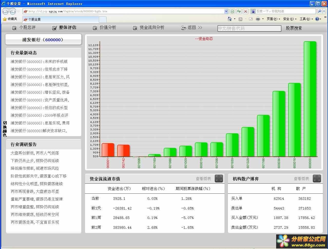
Task: Click expand icon in 机构散户博弈 panel
Action: tap(317, 179)
